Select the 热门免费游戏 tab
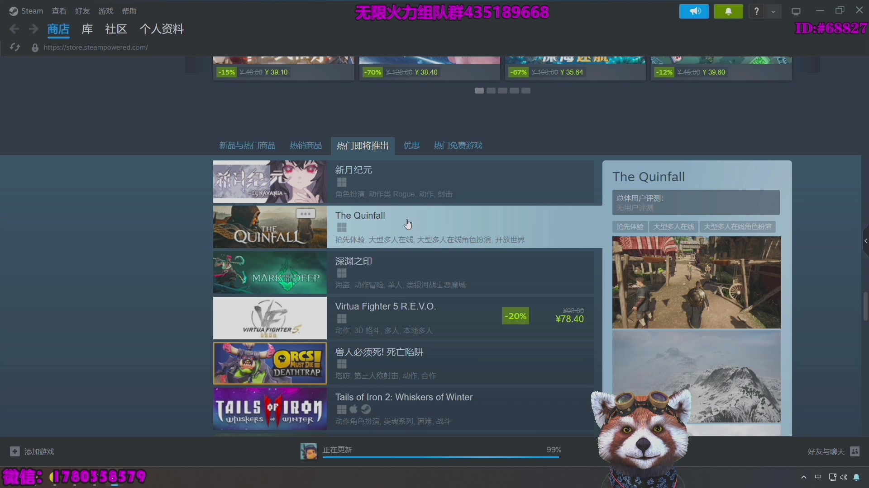This screenshot has width=869, height=488. (458, 145)
